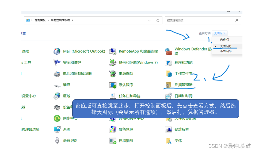Screen dimensions: 255x151
Task: Open 自动播放 icon
Action: tap(113, 141)
